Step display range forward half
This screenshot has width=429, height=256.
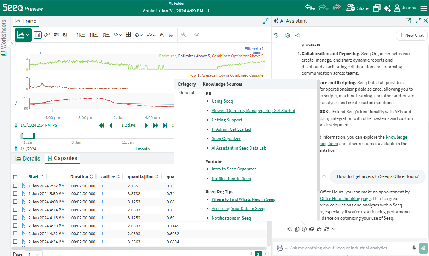tap(146, 125)
